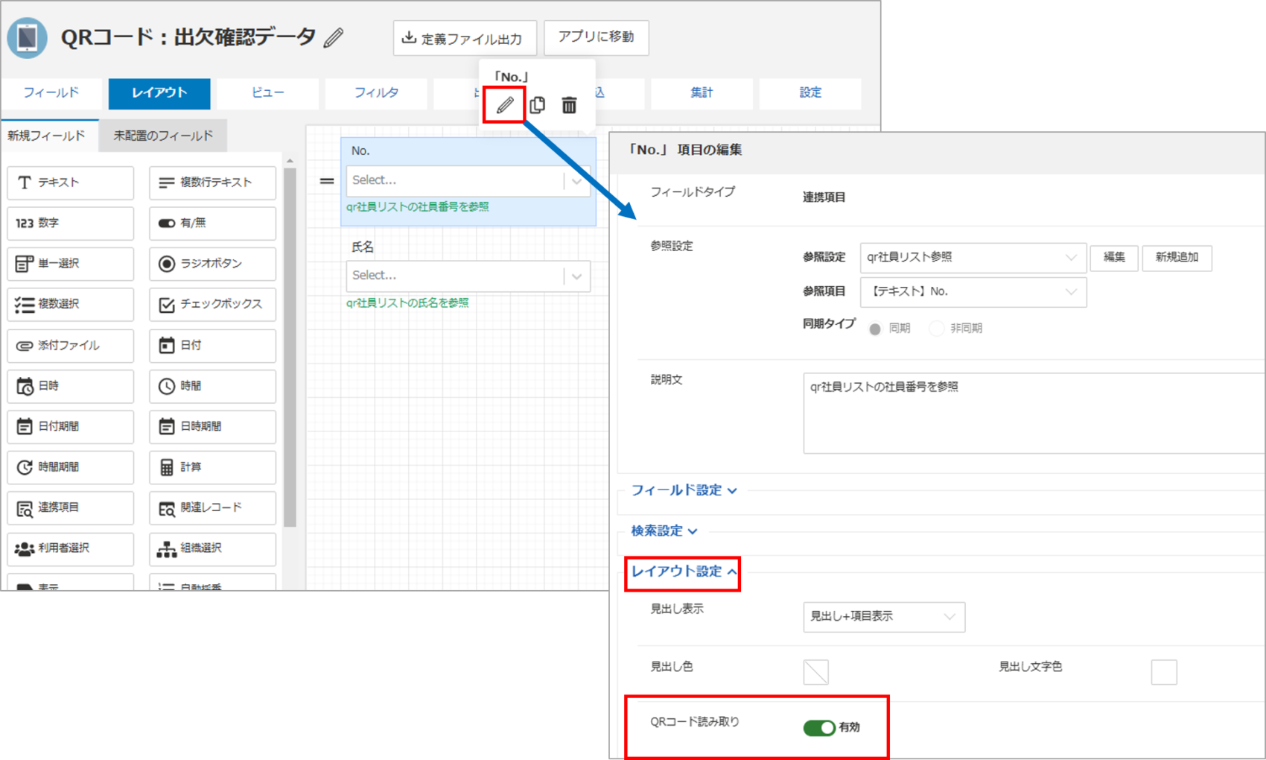Click the 編集 button next to 参照設定
This screenshot has height=760, width=1266.
1114,258
